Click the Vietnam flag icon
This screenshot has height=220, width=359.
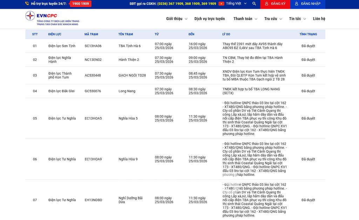[x=221, y=4]
